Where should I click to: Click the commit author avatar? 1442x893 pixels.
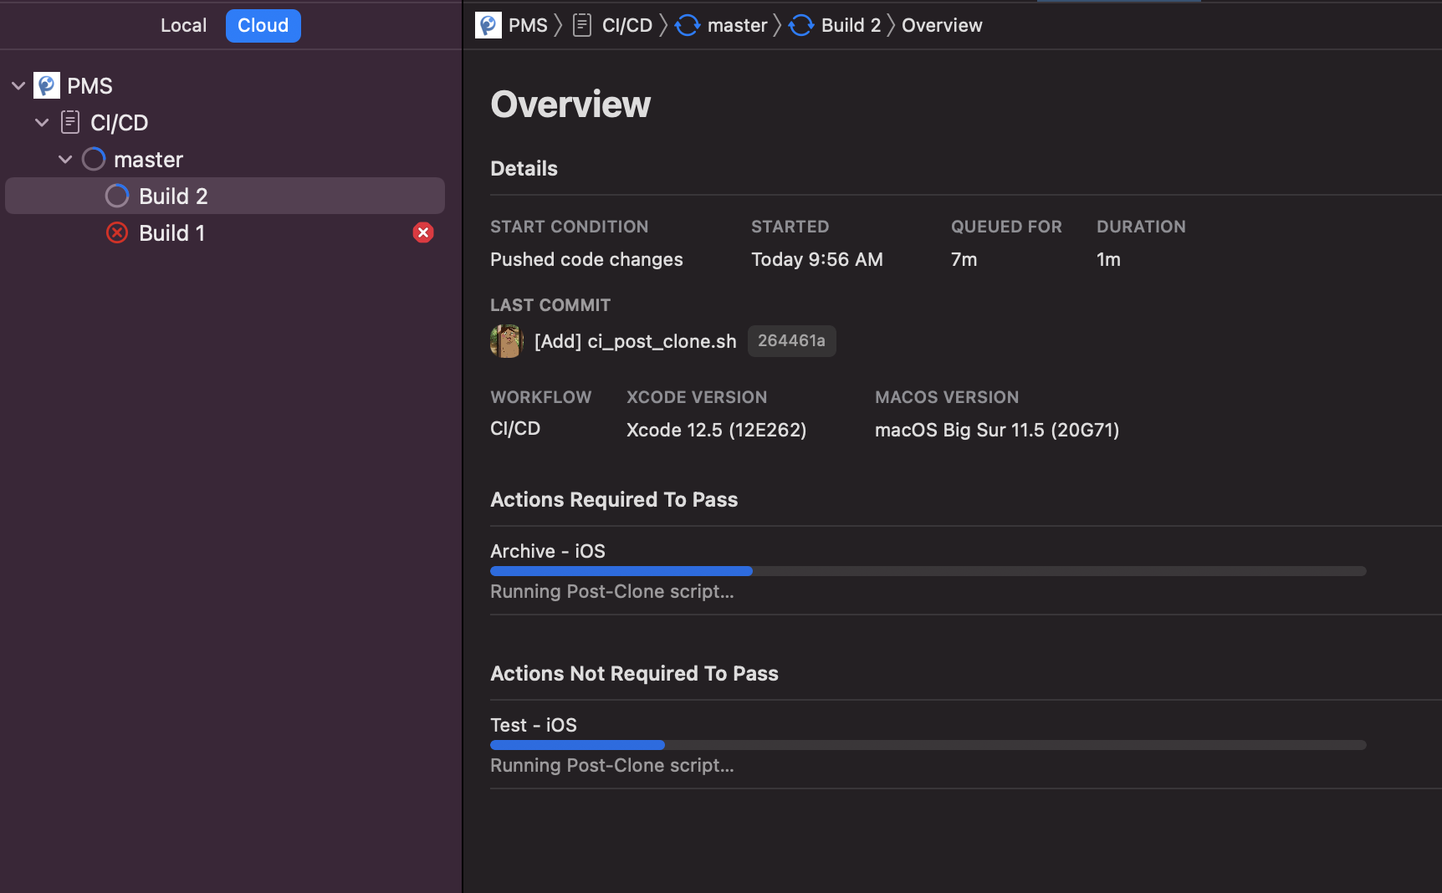[x=507, y=341]
